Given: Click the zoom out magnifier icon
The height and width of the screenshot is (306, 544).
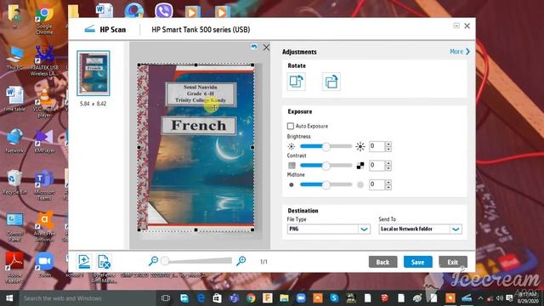Looking at the screenshot, I should coord(153,261).
